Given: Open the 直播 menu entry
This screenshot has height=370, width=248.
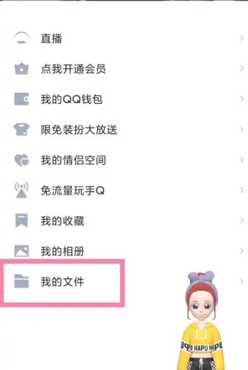Looking at the screenshot, I should click(124, 38).
